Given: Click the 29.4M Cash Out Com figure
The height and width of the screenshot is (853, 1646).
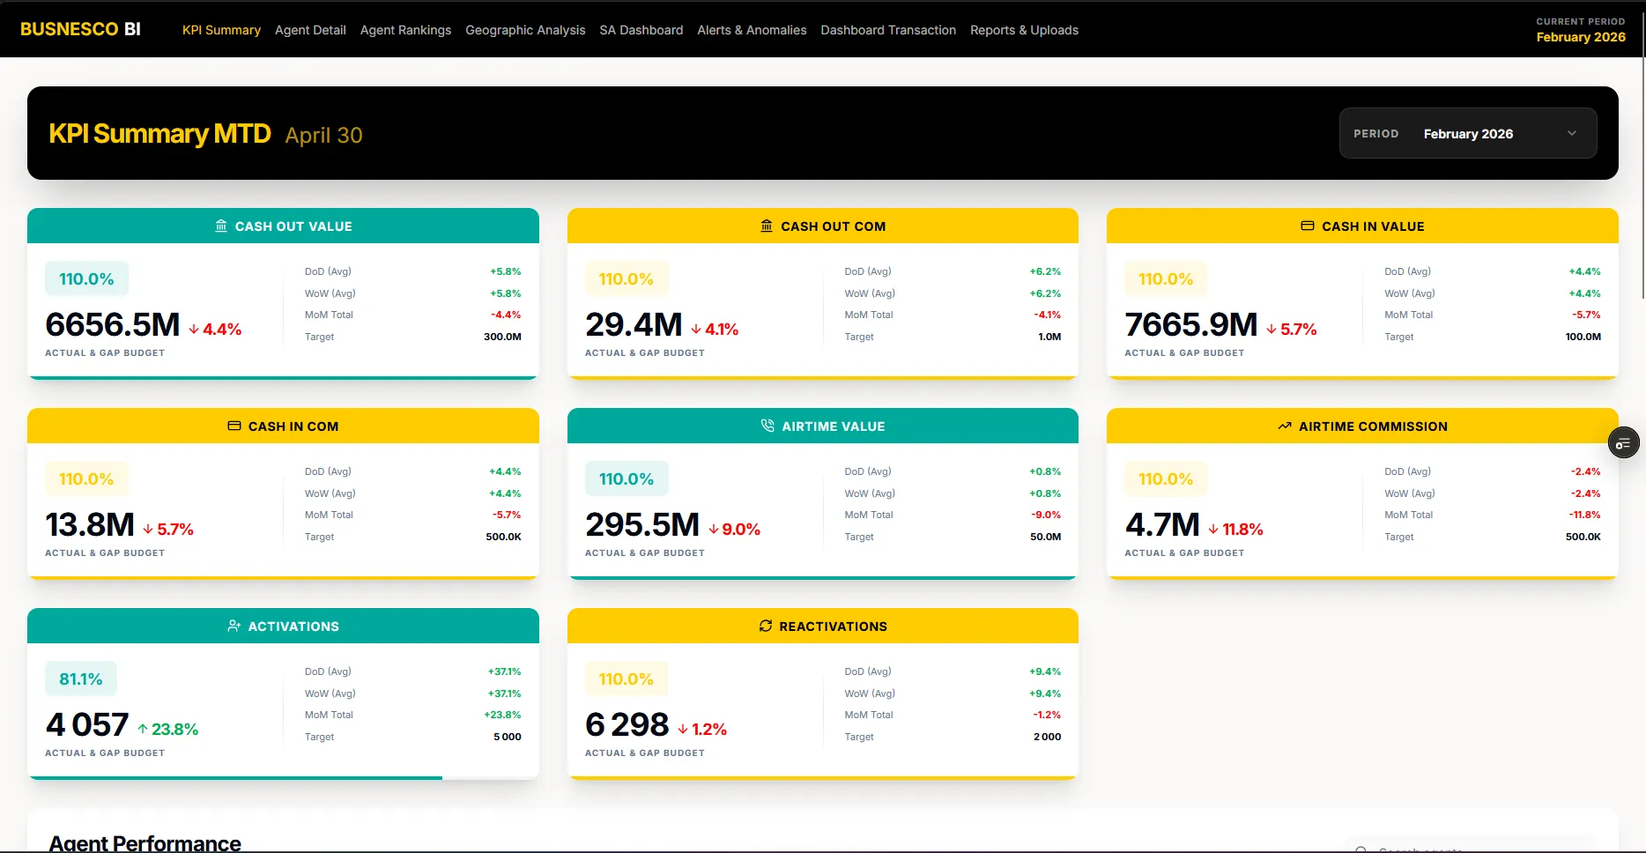Looking at the screenshot, I should pos(634,325).
